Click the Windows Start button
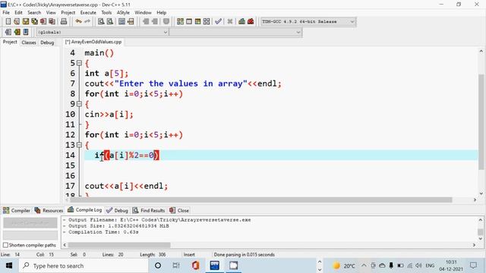The width and height of the screenshot is (486, 273). coord(8,265)
